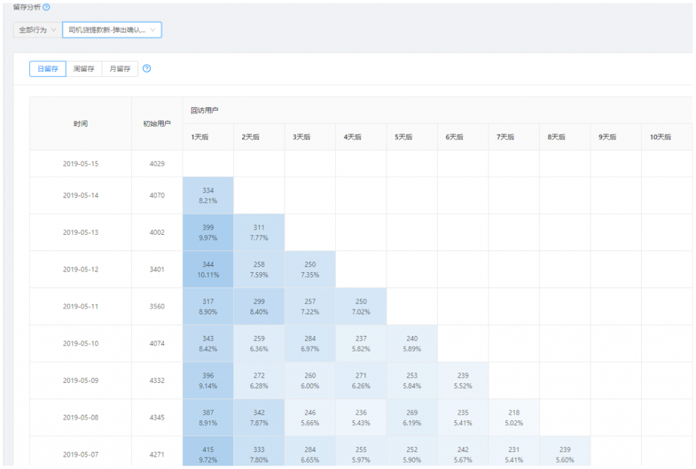Select the 218 5.02% cell under 7天后
This screenshot has width=696, height=469.
click(514, 417)
